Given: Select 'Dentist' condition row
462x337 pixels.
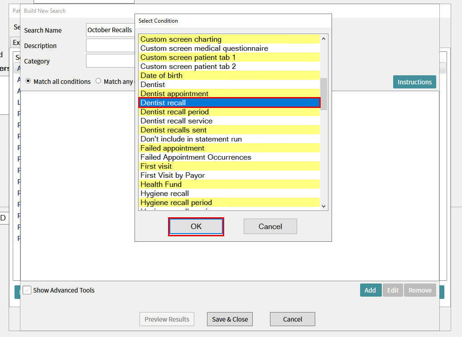Looking at the screenshot, I should 229,85.
